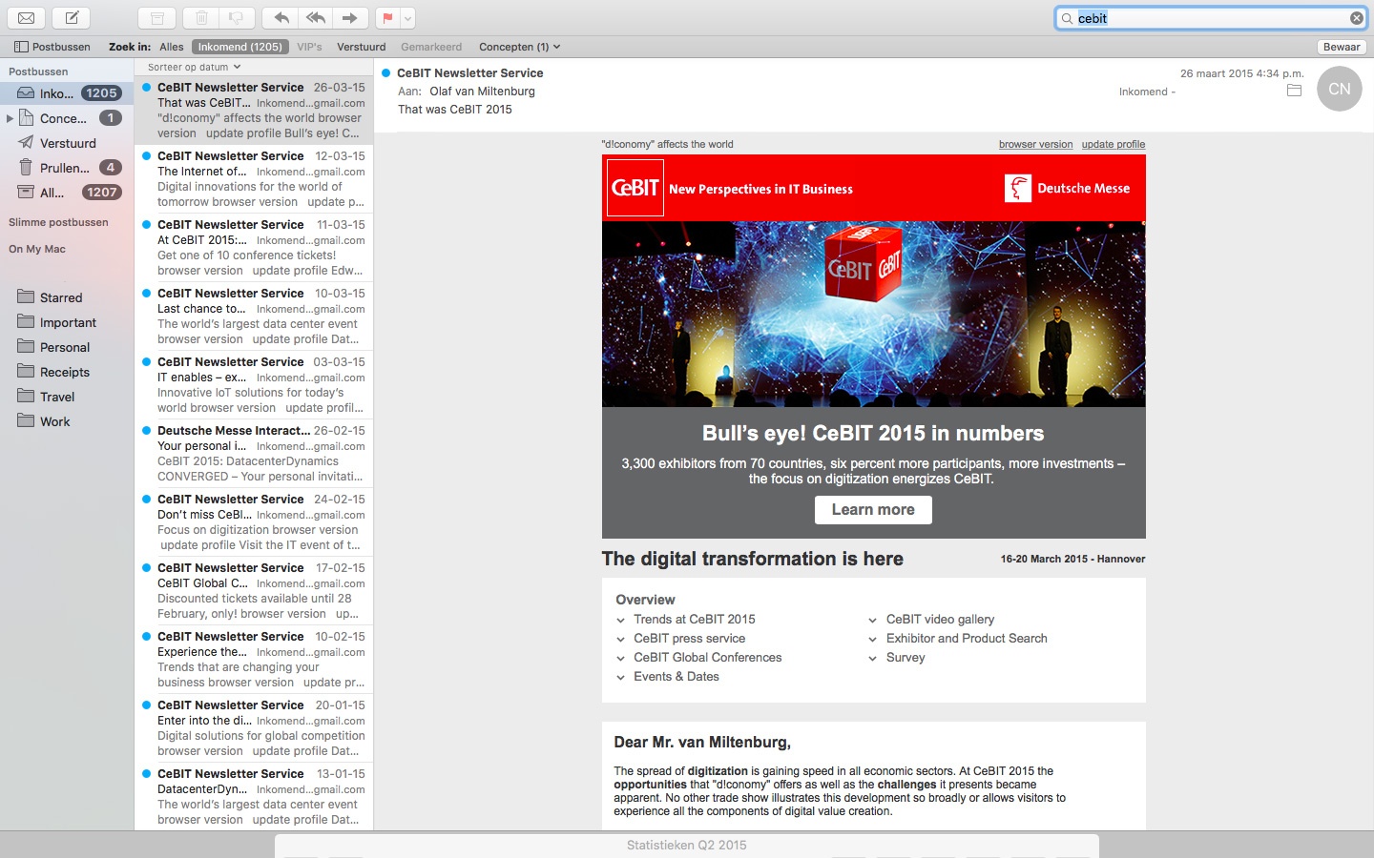Forward the message with the right arrow icon

click(x=350, y=17)
